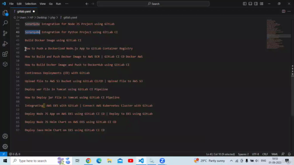Click the title bar Search box

click(x=153, y=4)
